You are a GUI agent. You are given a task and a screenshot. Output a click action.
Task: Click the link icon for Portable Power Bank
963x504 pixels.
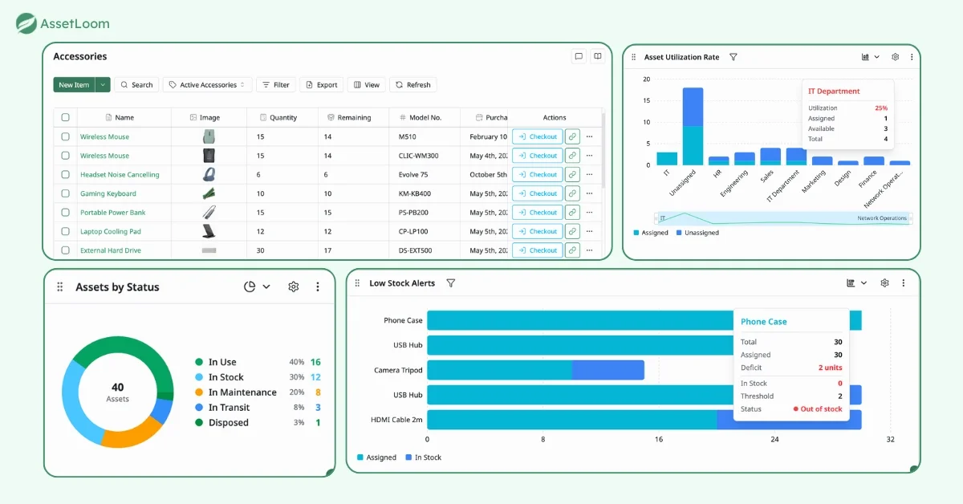572,213
